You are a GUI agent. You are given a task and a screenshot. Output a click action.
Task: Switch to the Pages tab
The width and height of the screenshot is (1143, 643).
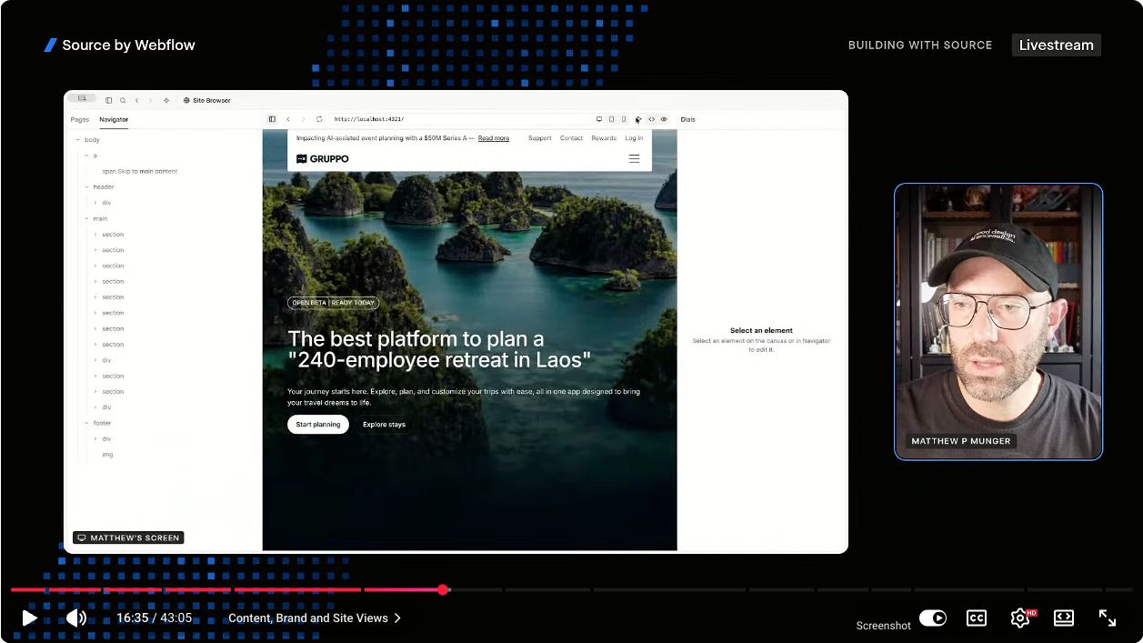click(80, 119)
